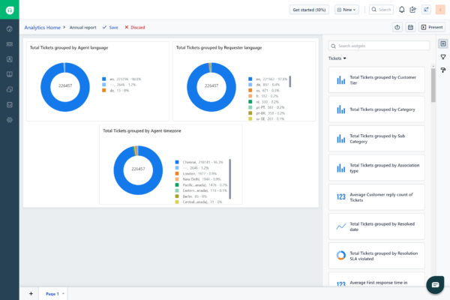This screenshot has width=450, height=300.
Task: Click the calendar toolbar icon near Present
Action: 411,27
